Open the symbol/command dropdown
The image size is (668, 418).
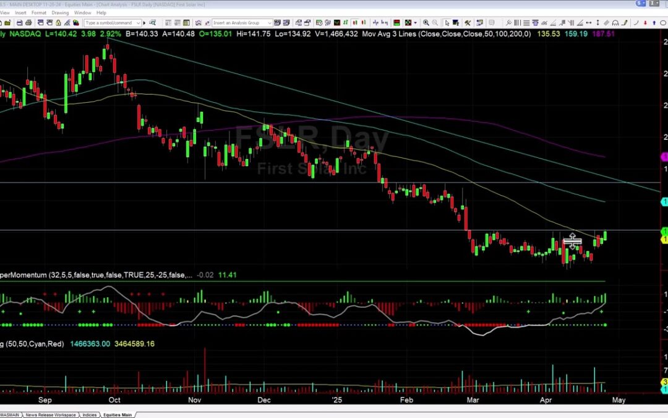point(138,23)
